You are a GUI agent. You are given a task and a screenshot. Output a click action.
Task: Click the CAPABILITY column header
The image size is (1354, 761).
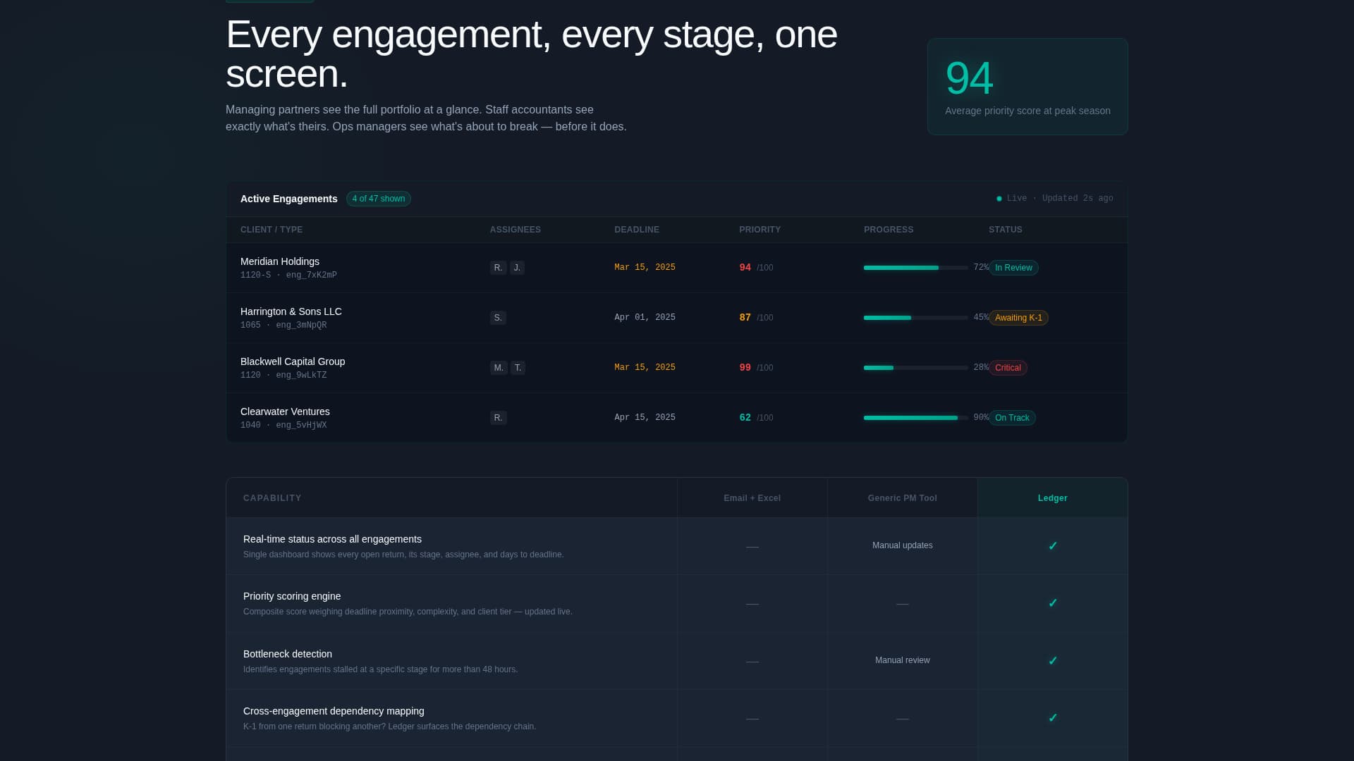coord(272,498)
